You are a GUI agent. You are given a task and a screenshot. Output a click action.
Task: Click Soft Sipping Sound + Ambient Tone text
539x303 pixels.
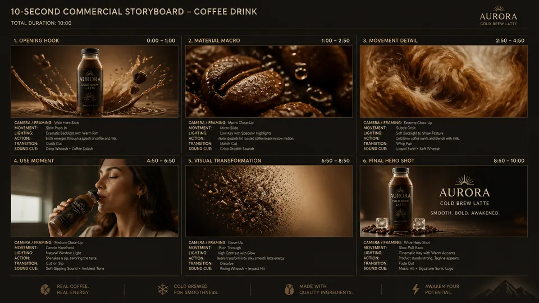point(75,269)
